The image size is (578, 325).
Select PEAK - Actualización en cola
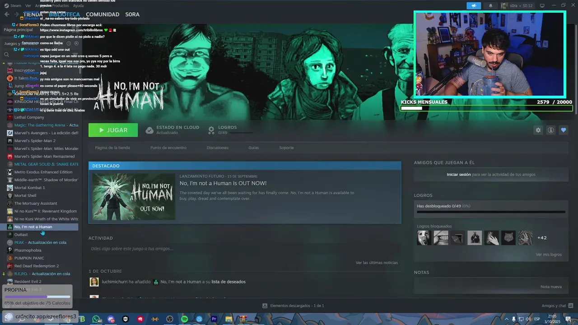click(x=40, y=242)
